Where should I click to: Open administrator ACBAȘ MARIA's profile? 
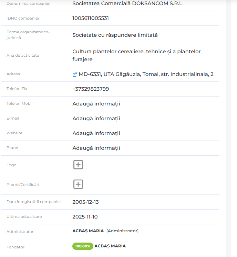[88, 231]
